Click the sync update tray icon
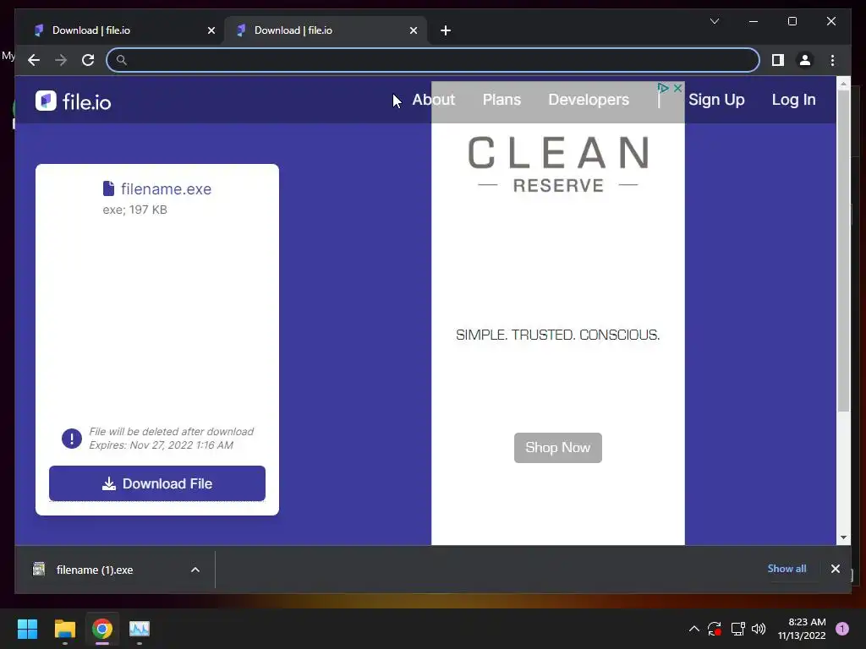Viewport: 866px width, 649px height. point(714,629)
